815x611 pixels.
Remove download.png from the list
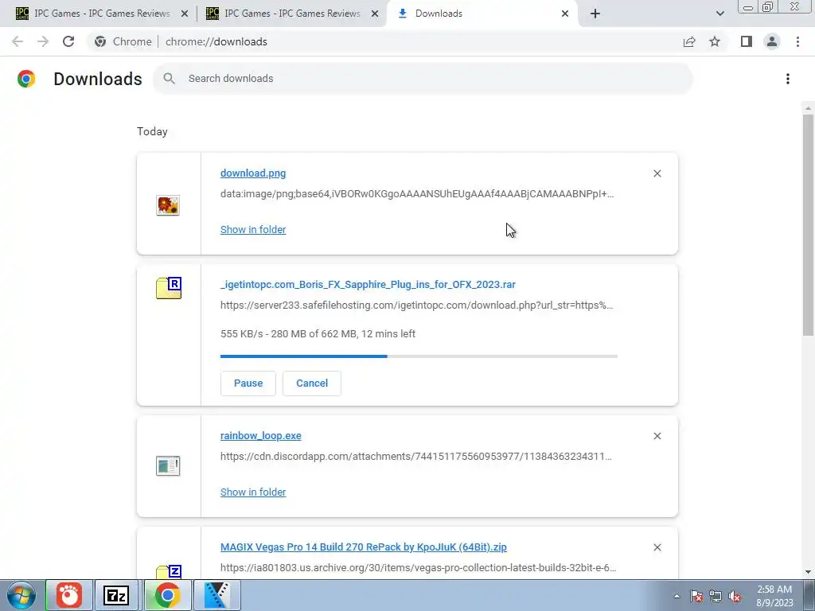(657, 173)
